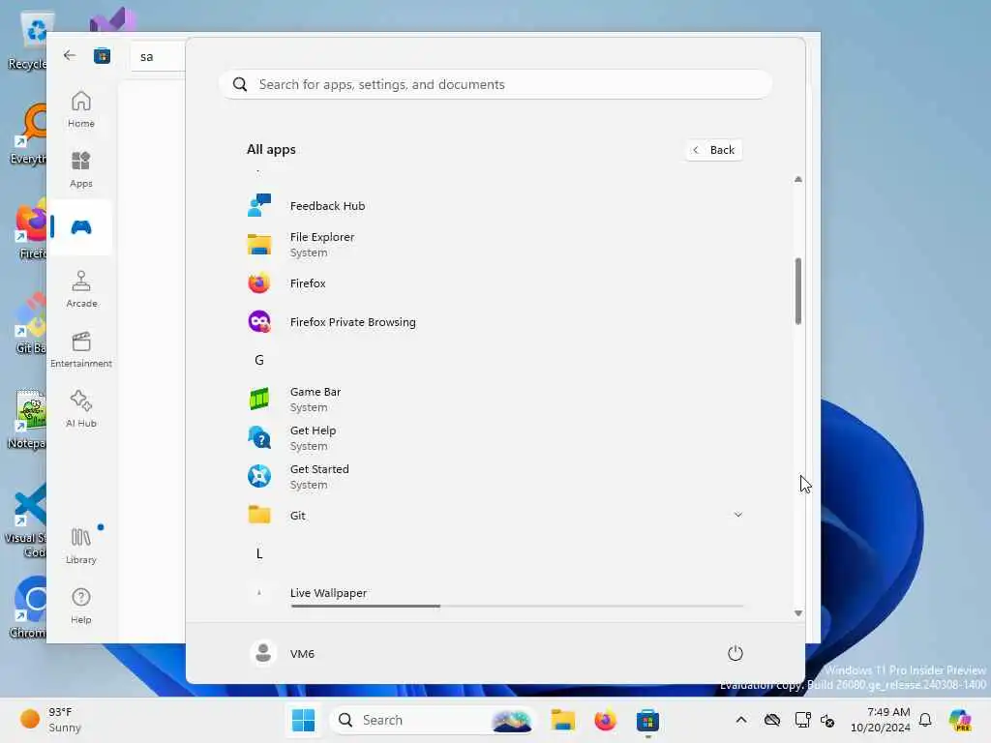Open the Git folder entry
The width and height of the screenshot is (991, 743).
click(495, 515)
